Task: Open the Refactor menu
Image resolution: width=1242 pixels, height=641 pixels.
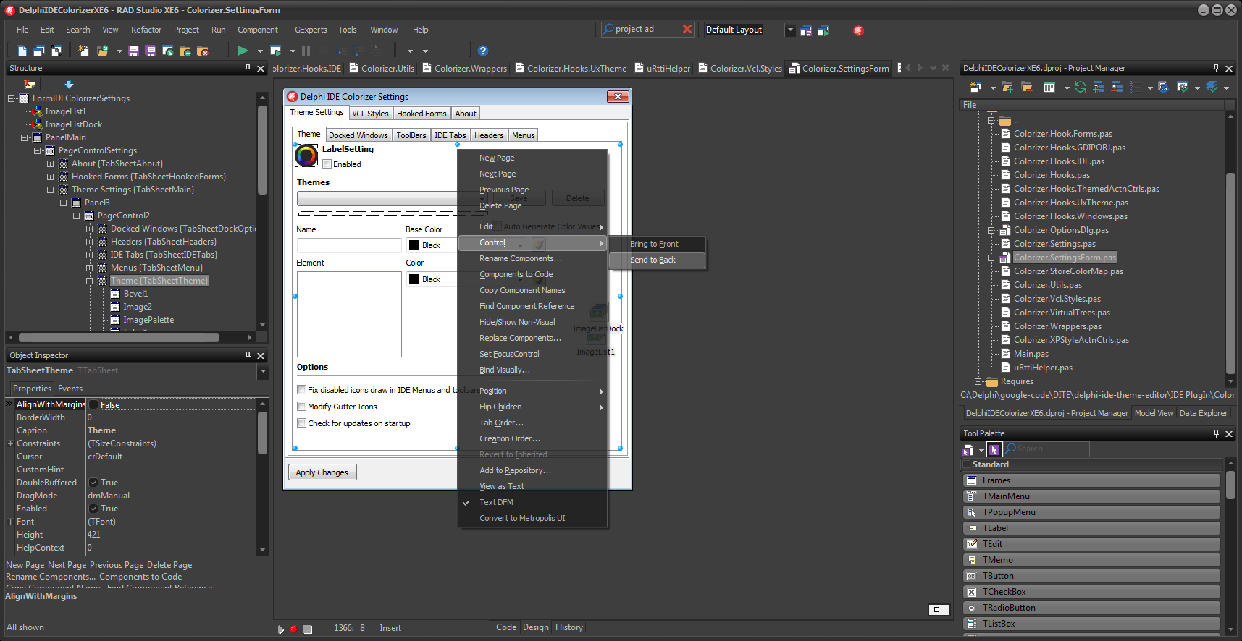Action: pyautogui.click(x=146, y=30)
